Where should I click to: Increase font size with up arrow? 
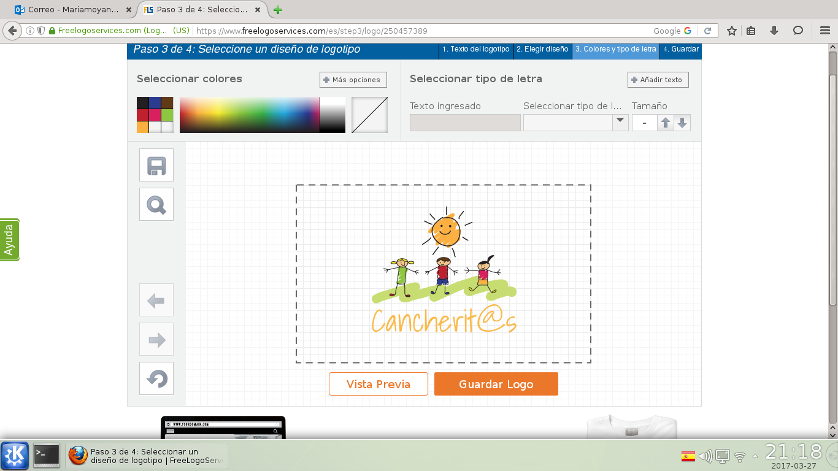pyautogui.click(x=666, y=123)
